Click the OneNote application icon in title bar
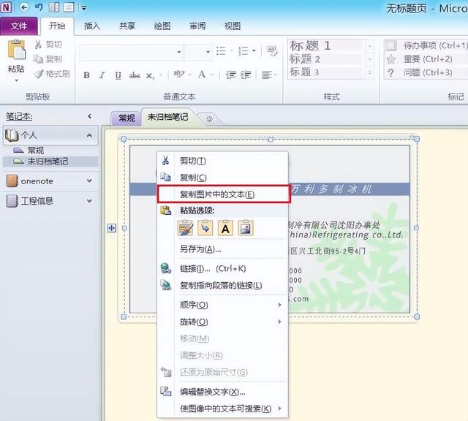Viewport: 468px width, 421px height. [7, 7]
